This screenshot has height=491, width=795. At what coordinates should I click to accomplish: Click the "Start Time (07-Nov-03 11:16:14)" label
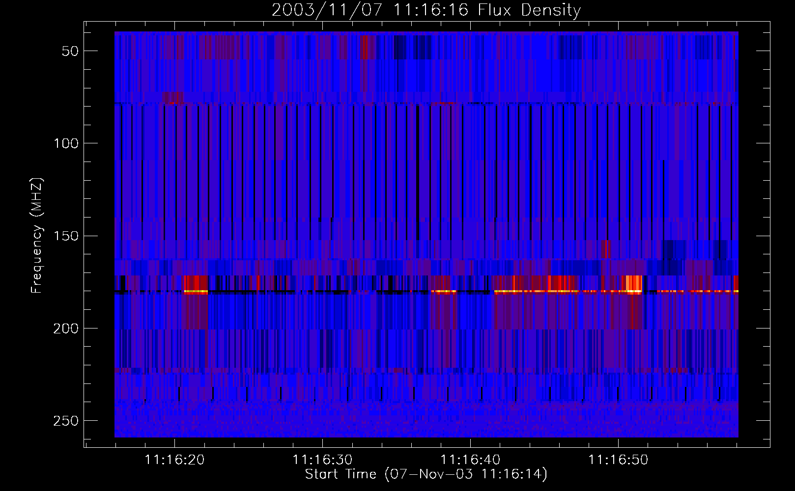[x=426, y=474]
